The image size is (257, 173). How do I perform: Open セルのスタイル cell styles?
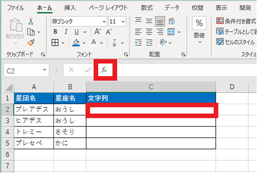(x=236, y=42)
